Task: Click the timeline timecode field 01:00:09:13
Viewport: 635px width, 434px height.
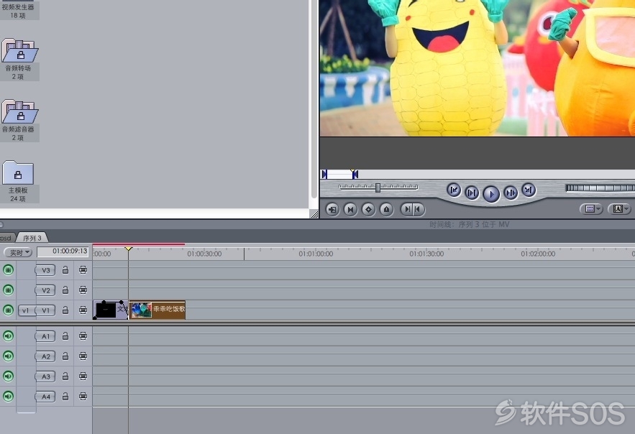Action: [63, 251]
